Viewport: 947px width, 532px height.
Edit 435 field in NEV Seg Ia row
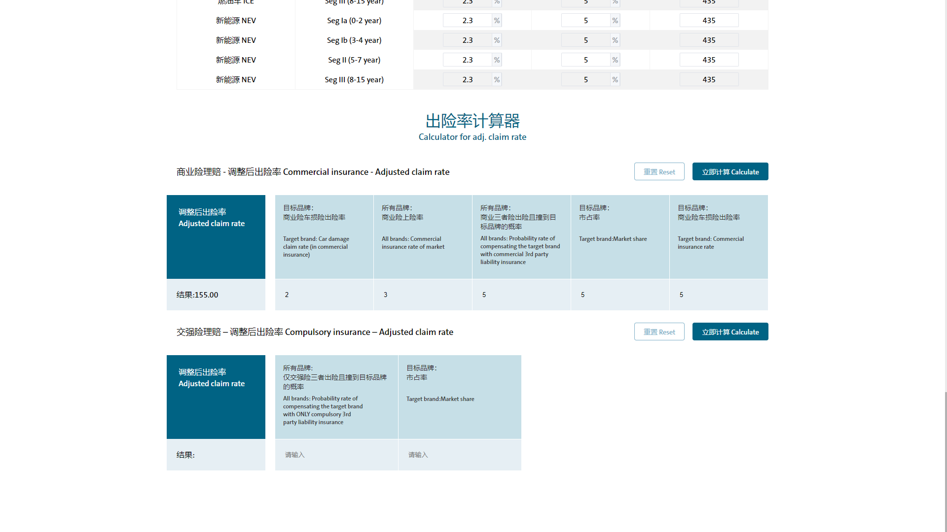click(x=709, y=20)
